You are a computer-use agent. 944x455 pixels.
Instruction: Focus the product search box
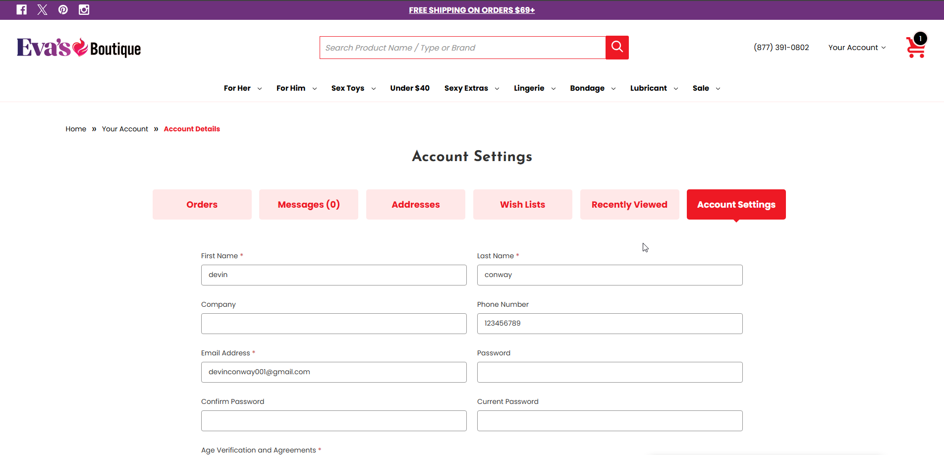[463, 48]
